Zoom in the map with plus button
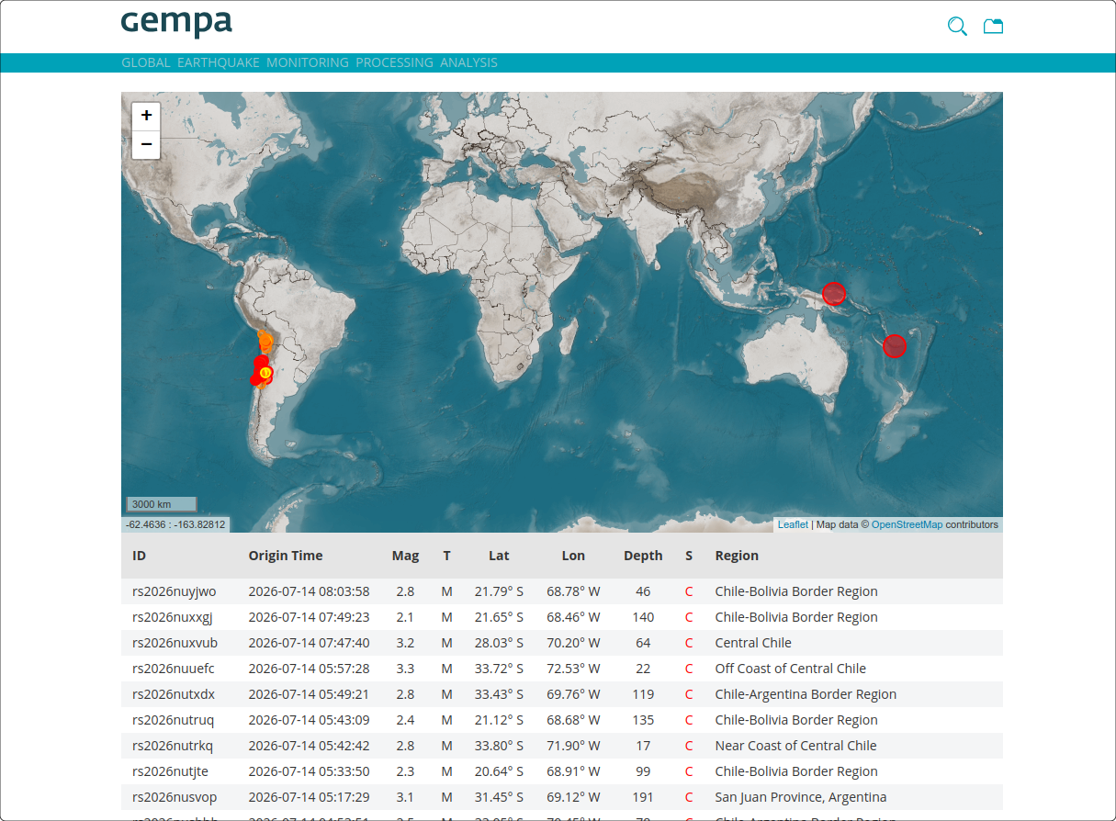Screen dimensions: 1116x821 (146, 117)
